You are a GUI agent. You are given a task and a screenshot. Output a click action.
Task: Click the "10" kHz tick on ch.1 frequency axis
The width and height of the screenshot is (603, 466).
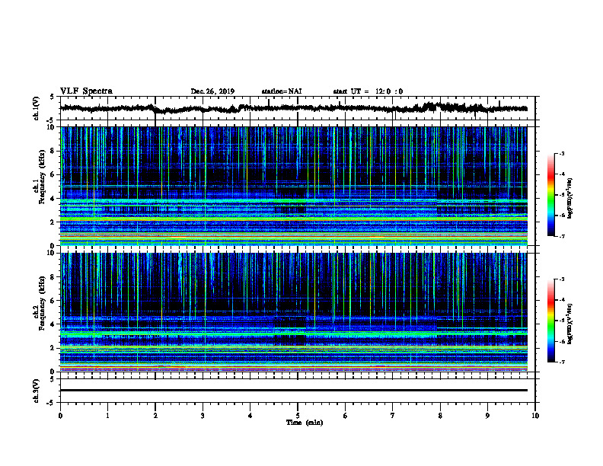pyautogui.click(x=53, y=127)
